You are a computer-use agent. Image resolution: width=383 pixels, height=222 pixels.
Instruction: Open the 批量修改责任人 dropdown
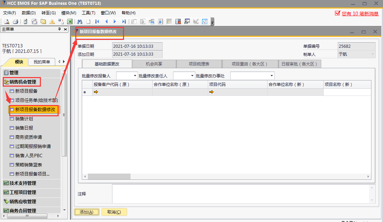[x=192, y=76]
